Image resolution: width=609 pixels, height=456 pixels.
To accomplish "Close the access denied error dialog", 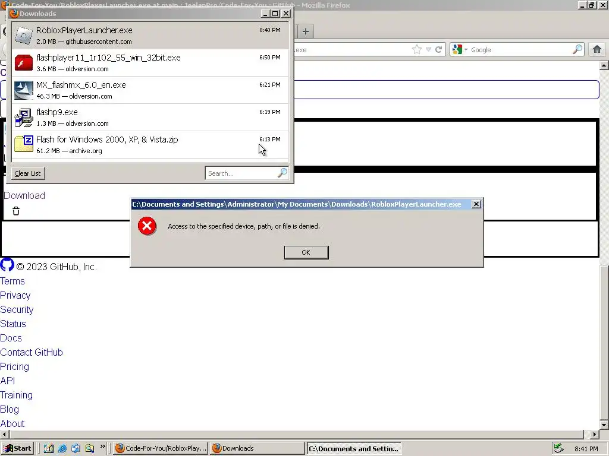I will 476,204.
